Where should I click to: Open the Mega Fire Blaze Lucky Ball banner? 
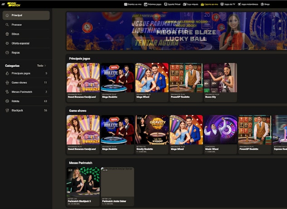pyautogui.click(x=177, y=31)
